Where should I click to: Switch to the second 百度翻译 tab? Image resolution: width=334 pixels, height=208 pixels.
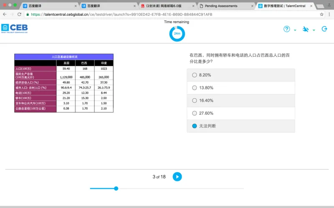pyautogui.click(x=108, y=6)
